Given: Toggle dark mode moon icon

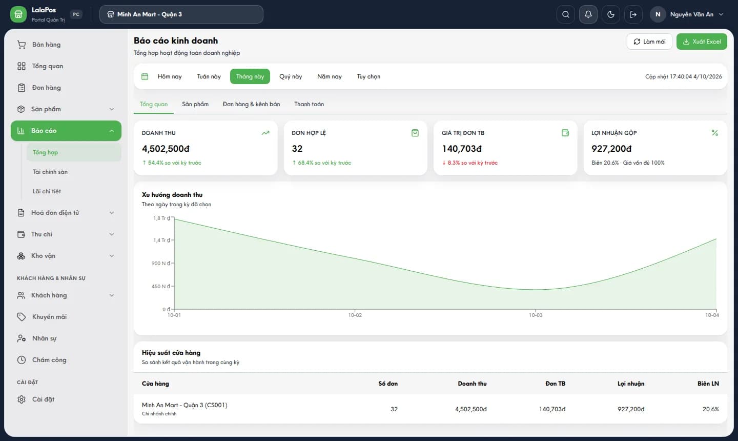Looking at the screenshot, I should [x=611, y=14].
